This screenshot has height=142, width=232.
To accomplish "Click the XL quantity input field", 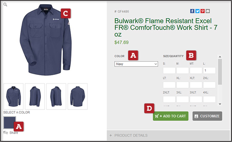I will click(x=183, y=85).
